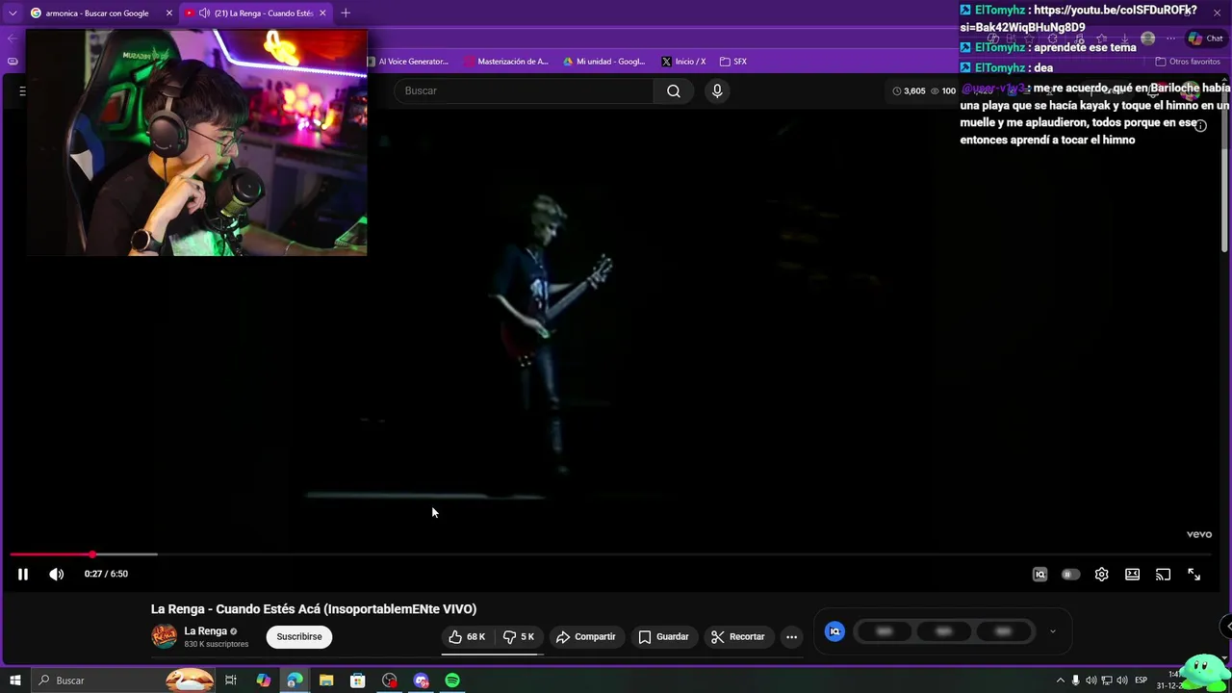Click the video title text

click(314, 609)
